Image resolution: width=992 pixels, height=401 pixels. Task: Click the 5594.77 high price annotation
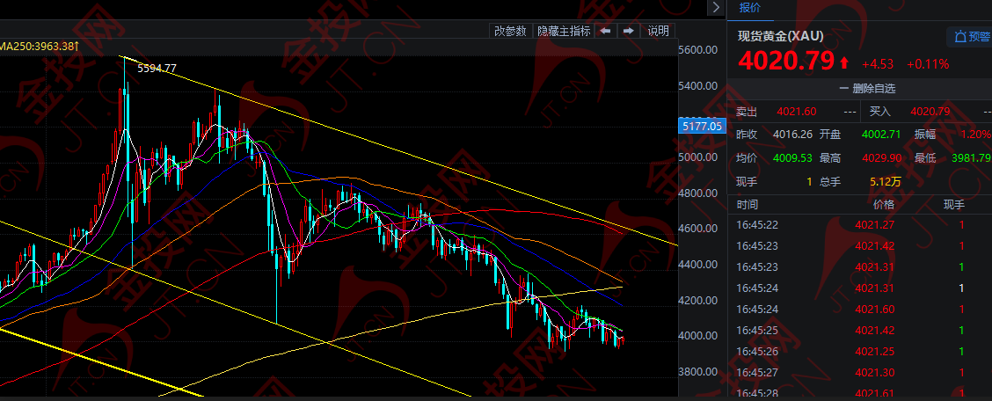[x=157, y=69]
